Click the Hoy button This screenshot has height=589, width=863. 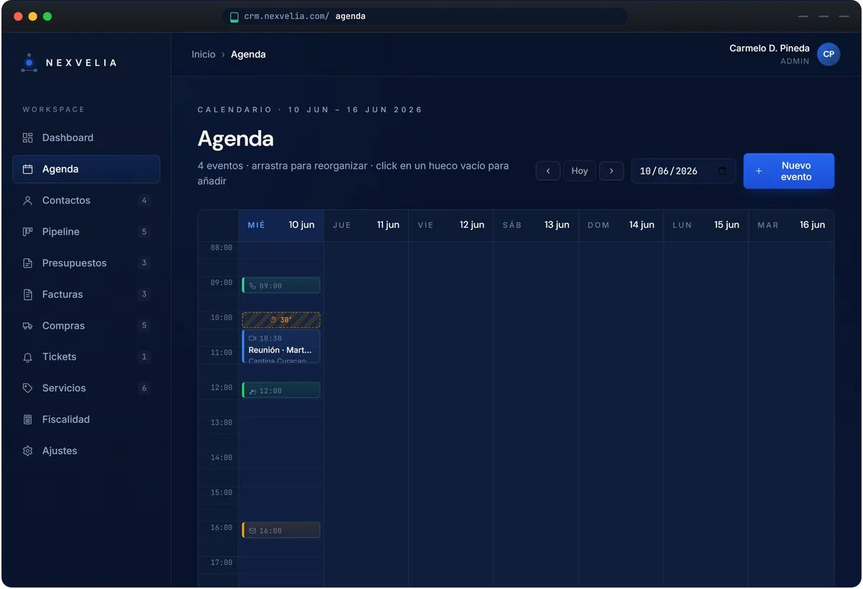[x=580, y=171]
